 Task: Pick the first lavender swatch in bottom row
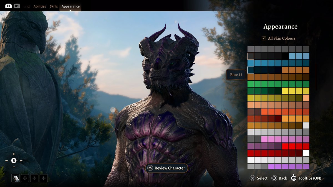click(271, 166)
